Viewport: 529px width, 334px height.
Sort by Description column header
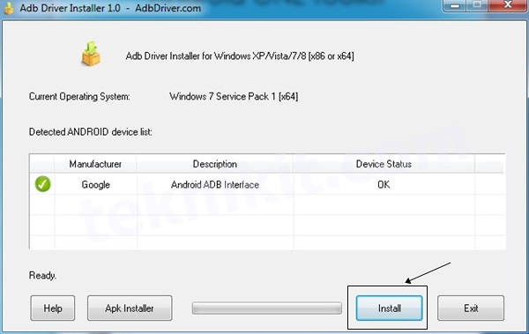(x=215, y=164)
